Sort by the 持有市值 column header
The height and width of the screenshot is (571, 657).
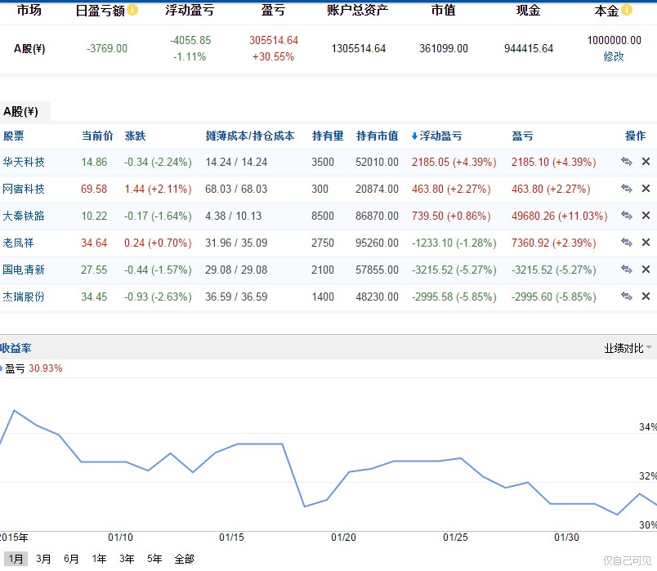(x=377, y=136)
